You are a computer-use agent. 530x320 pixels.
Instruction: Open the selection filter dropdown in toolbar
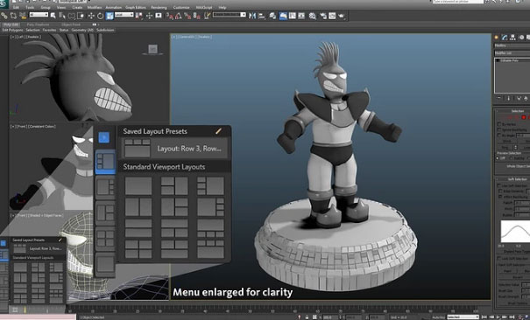tap(39, 15)
